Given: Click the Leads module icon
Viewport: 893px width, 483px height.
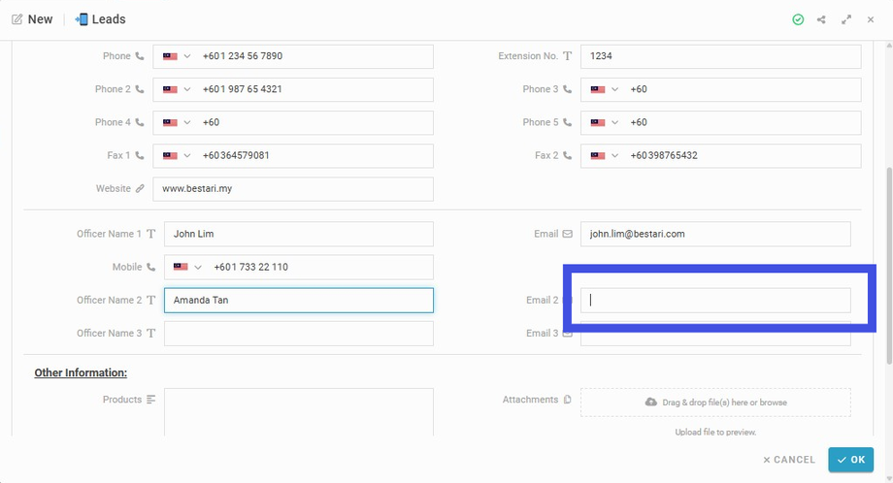Looking at the screenshot, I should pyautogui.click(x=81, y=19).
